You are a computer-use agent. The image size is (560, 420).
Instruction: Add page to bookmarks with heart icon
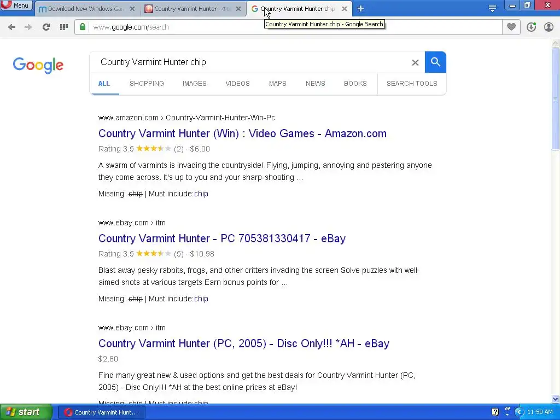(511, 27)
